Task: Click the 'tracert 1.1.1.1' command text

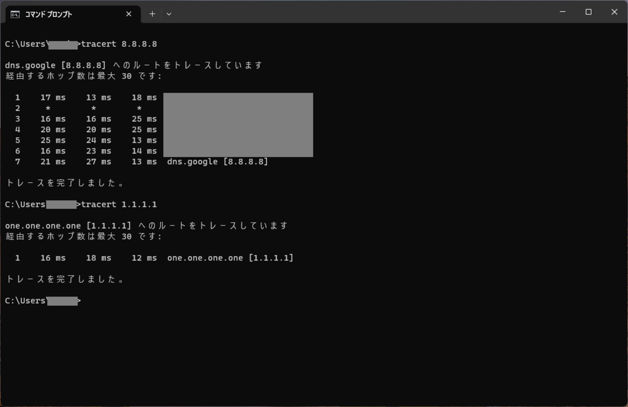Action: (x=119, y=205)
